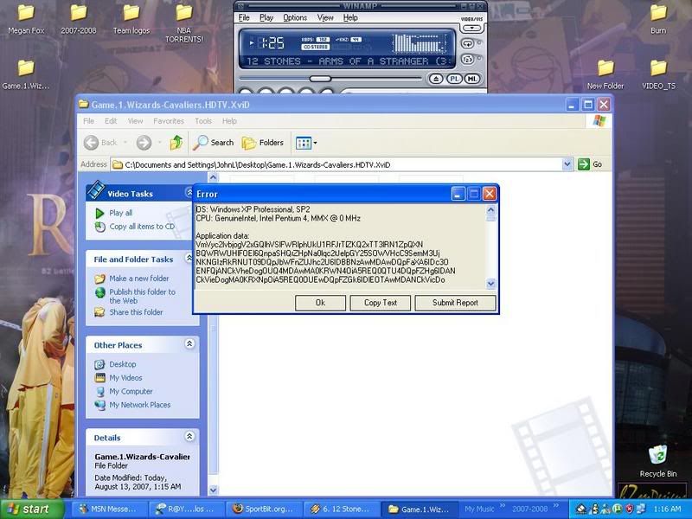Click Share this folder link
The height and width of the screenshot is (519, 692).
tap(136, 312)
